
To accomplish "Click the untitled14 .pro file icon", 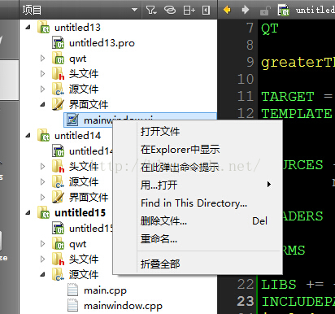I will coord(58,150).
